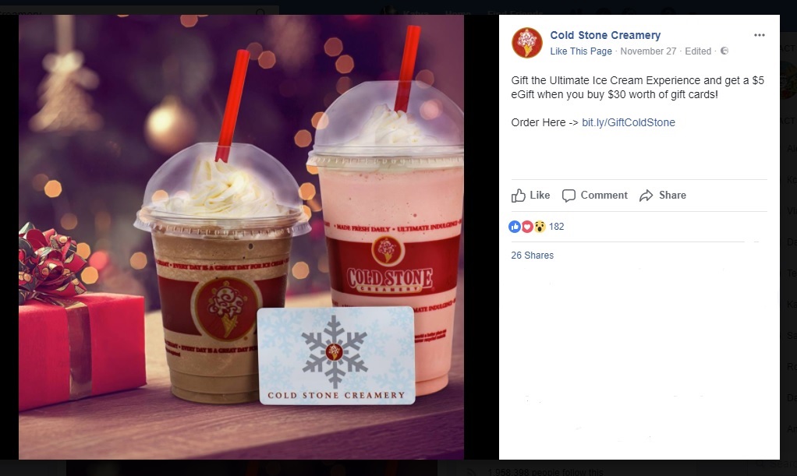Click the thumbs-up Like icon
The height and width of the screenshot is (476, 797).
point(518,196)
